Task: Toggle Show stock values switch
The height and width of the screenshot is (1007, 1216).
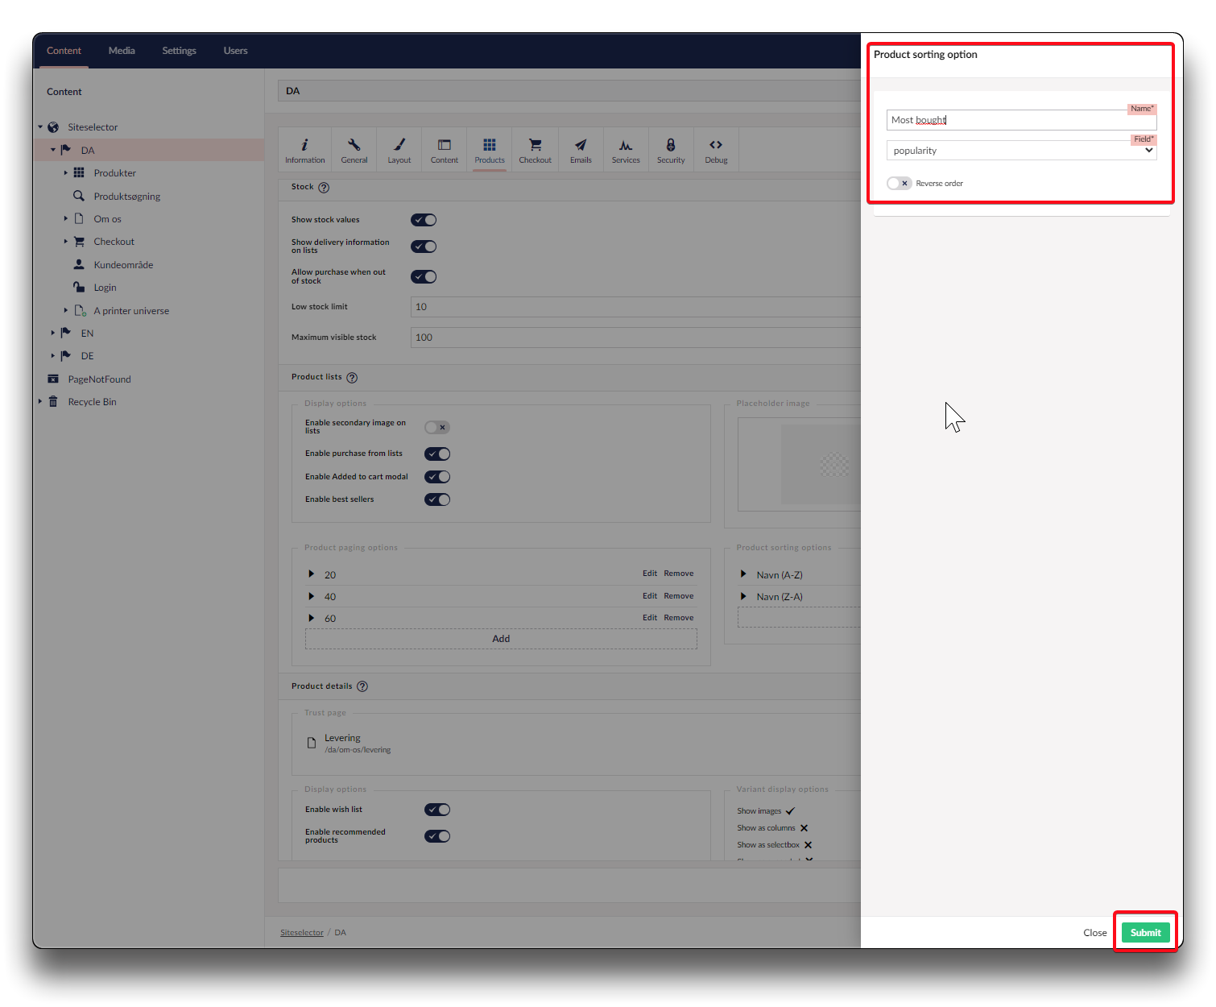Action: click(x=424, y=220)
